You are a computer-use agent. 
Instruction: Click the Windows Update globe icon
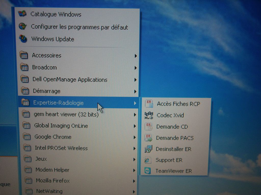pyautogui.click(x=23, y=39)
